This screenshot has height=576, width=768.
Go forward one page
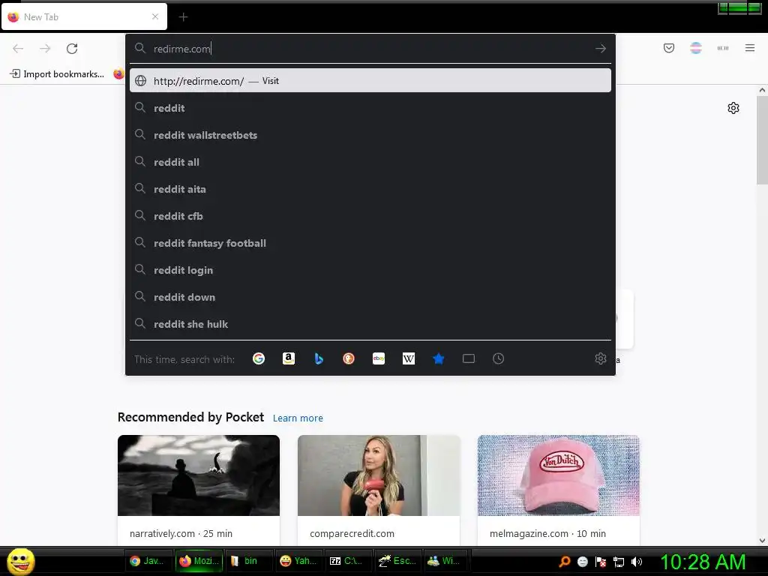(x=45, y=49)
